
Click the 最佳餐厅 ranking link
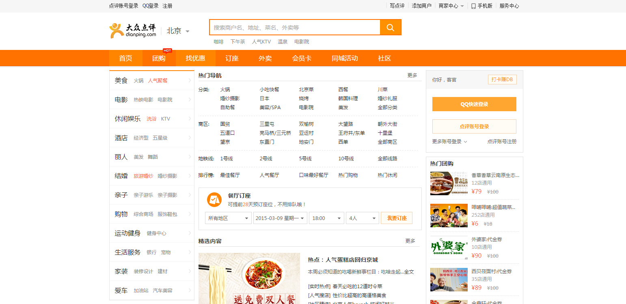coord(230,175)
